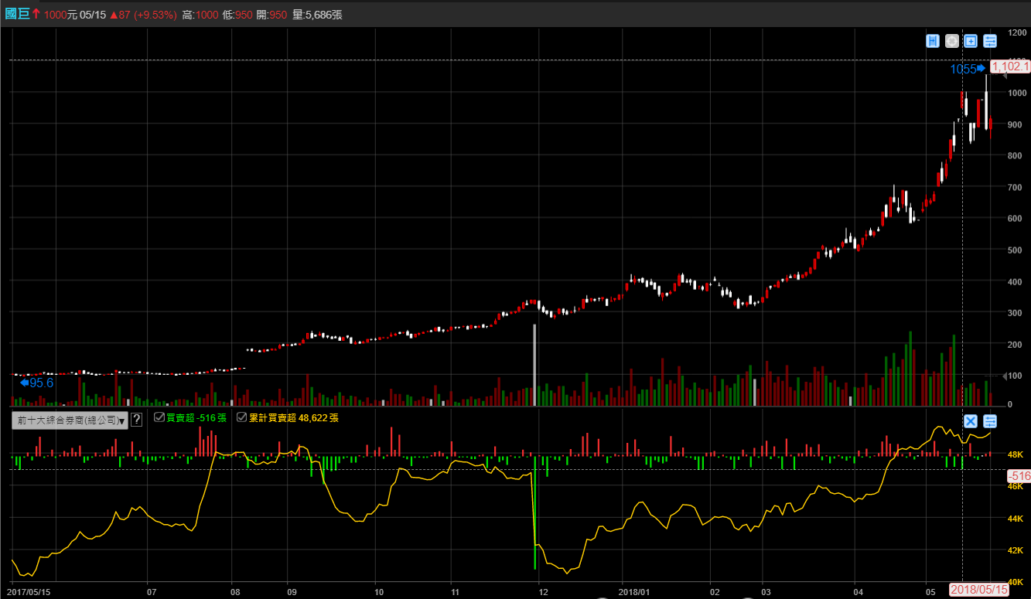Click the -516 value label on indicator axis
This screenshot has height=599, width=1031.
coord(1020,476)
